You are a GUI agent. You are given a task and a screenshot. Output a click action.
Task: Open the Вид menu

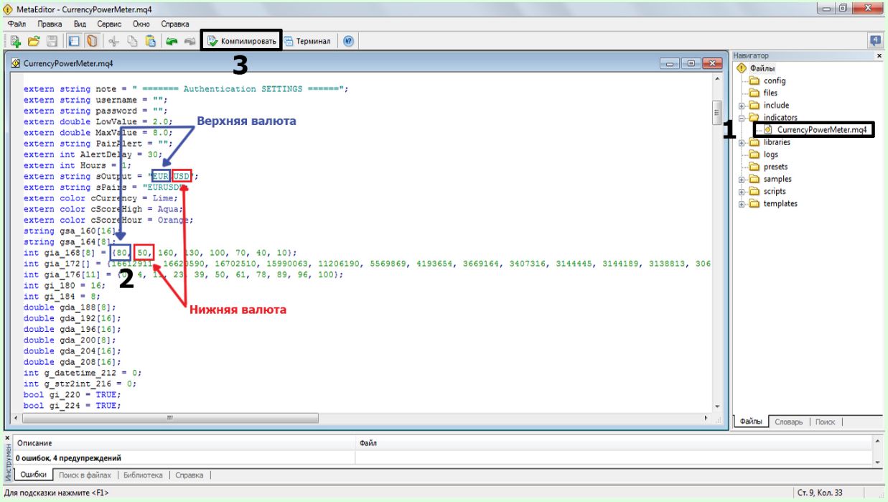pos(80,24)
